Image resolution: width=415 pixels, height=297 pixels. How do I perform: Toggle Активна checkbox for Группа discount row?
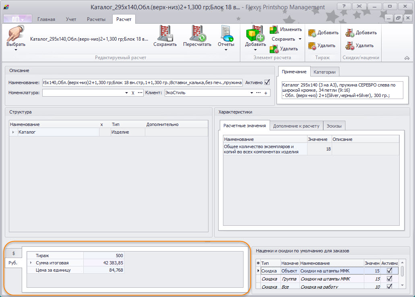coord(389,279)
